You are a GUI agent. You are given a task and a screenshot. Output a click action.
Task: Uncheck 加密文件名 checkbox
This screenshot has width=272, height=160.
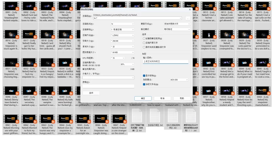tap(144, 84)
